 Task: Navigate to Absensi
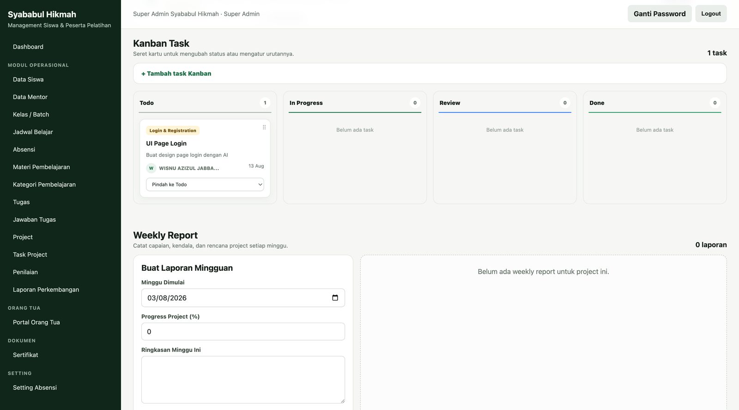[24, 150]
